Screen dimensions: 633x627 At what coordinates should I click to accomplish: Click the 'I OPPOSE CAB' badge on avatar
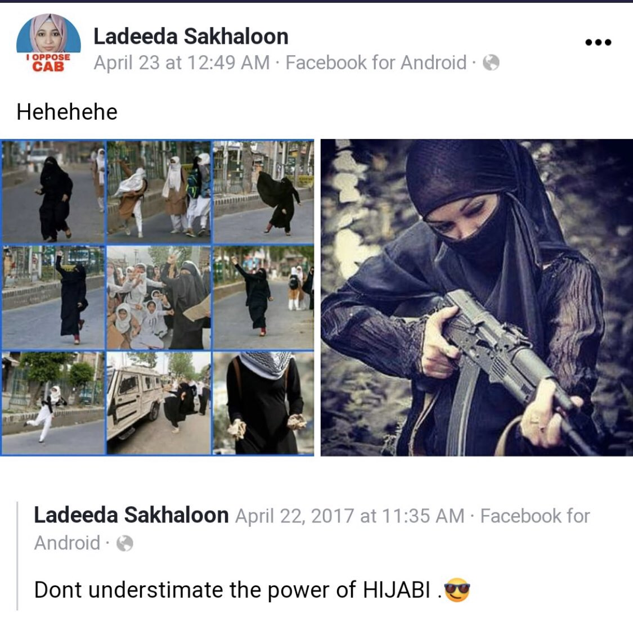point(48,62)
